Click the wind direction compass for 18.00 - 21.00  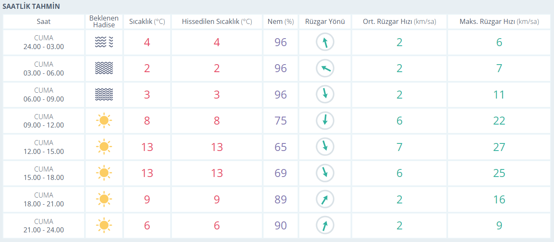(325, 199)
